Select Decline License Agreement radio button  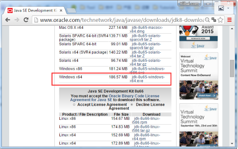[132, 104]
